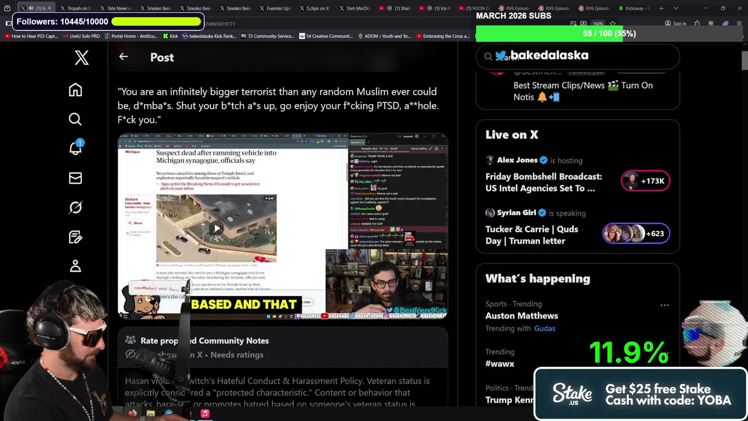Open a new browser tab

[661, 8]
